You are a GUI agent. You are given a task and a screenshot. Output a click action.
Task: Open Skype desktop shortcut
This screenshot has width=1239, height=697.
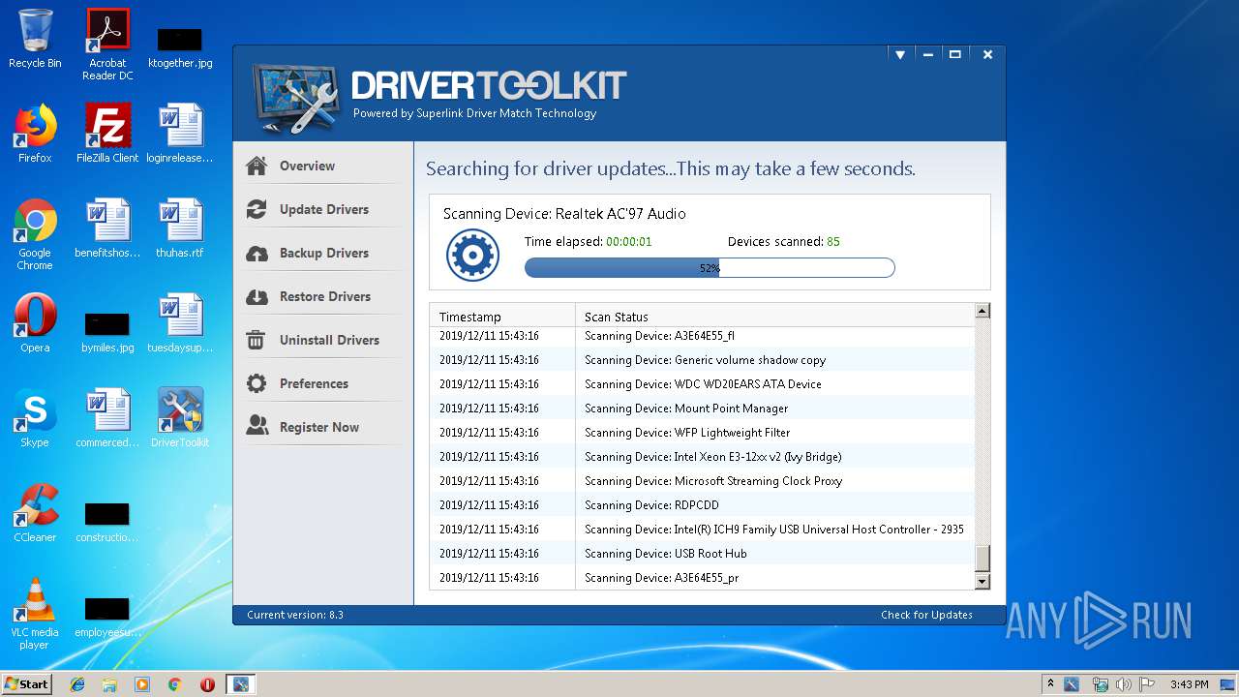(x=35, y=418)
